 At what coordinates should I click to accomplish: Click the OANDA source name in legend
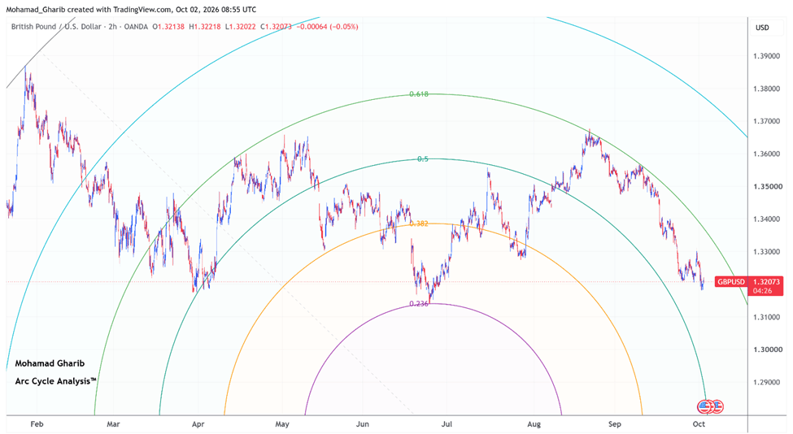pyautogui.click(x=136, y=26)
